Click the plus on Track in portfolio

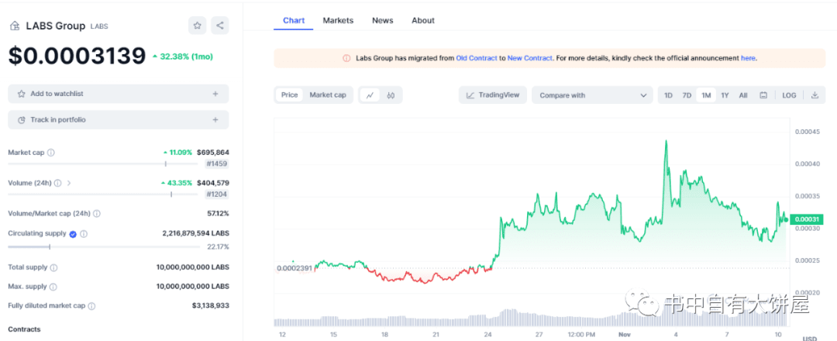coord(215,120)
